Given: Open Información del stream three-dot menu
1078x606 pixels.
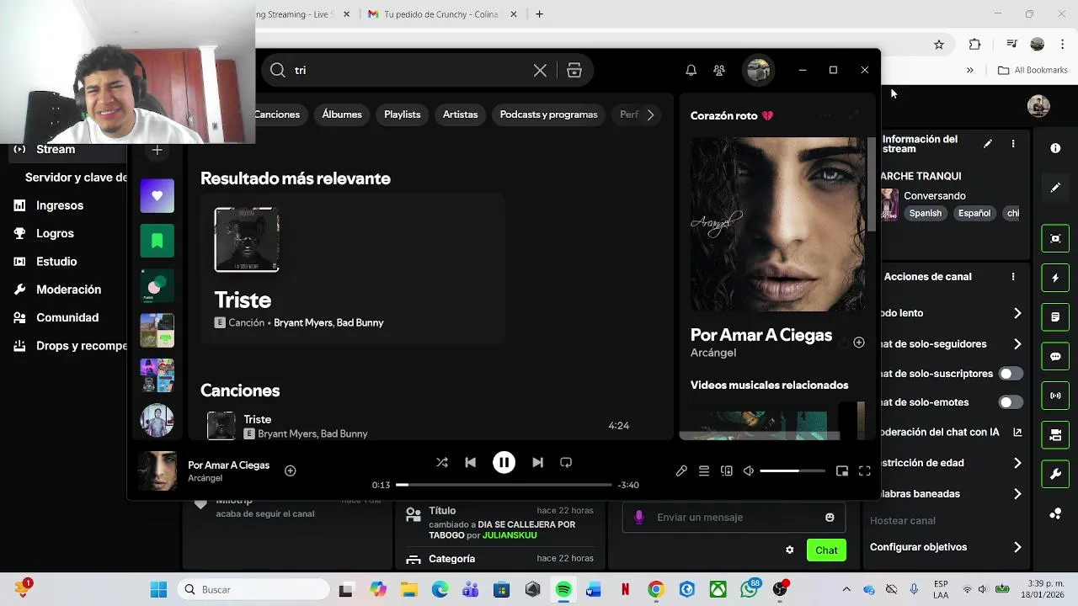Looking at the screenshot, I should [x=1013, y=144].
